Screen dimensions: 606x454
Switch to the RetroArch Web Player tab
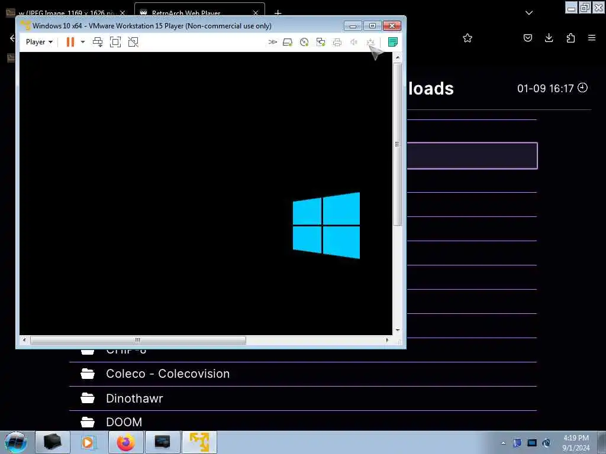coord(199,11)
